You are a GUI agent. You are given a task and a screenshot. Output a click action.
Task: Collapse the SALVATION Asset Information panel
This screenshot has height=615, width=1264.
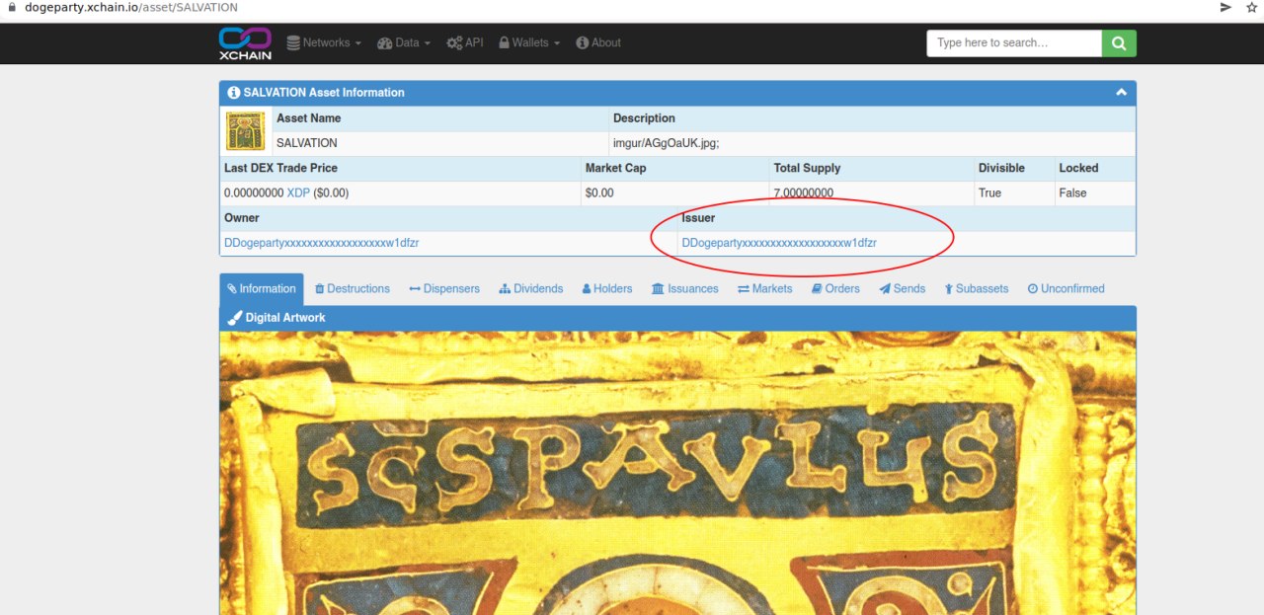(x=1121, y=93)
